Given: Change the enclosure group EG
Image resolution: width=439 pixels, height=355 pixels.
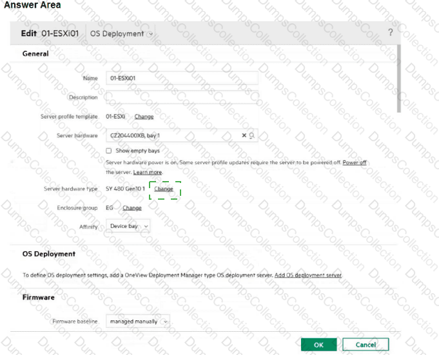Looking at the screenshot, I should 132,208.
